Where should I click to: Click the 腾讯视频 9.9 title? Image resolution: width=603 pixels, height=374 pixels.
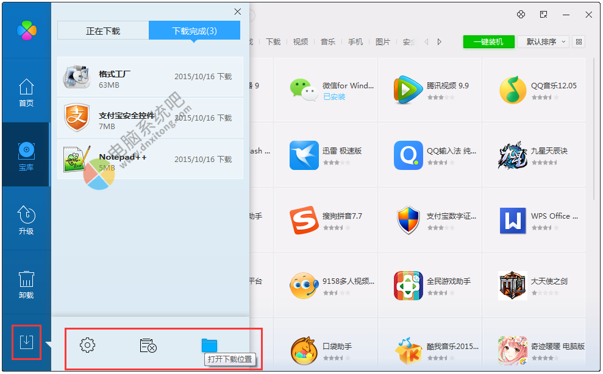[448, 86]
